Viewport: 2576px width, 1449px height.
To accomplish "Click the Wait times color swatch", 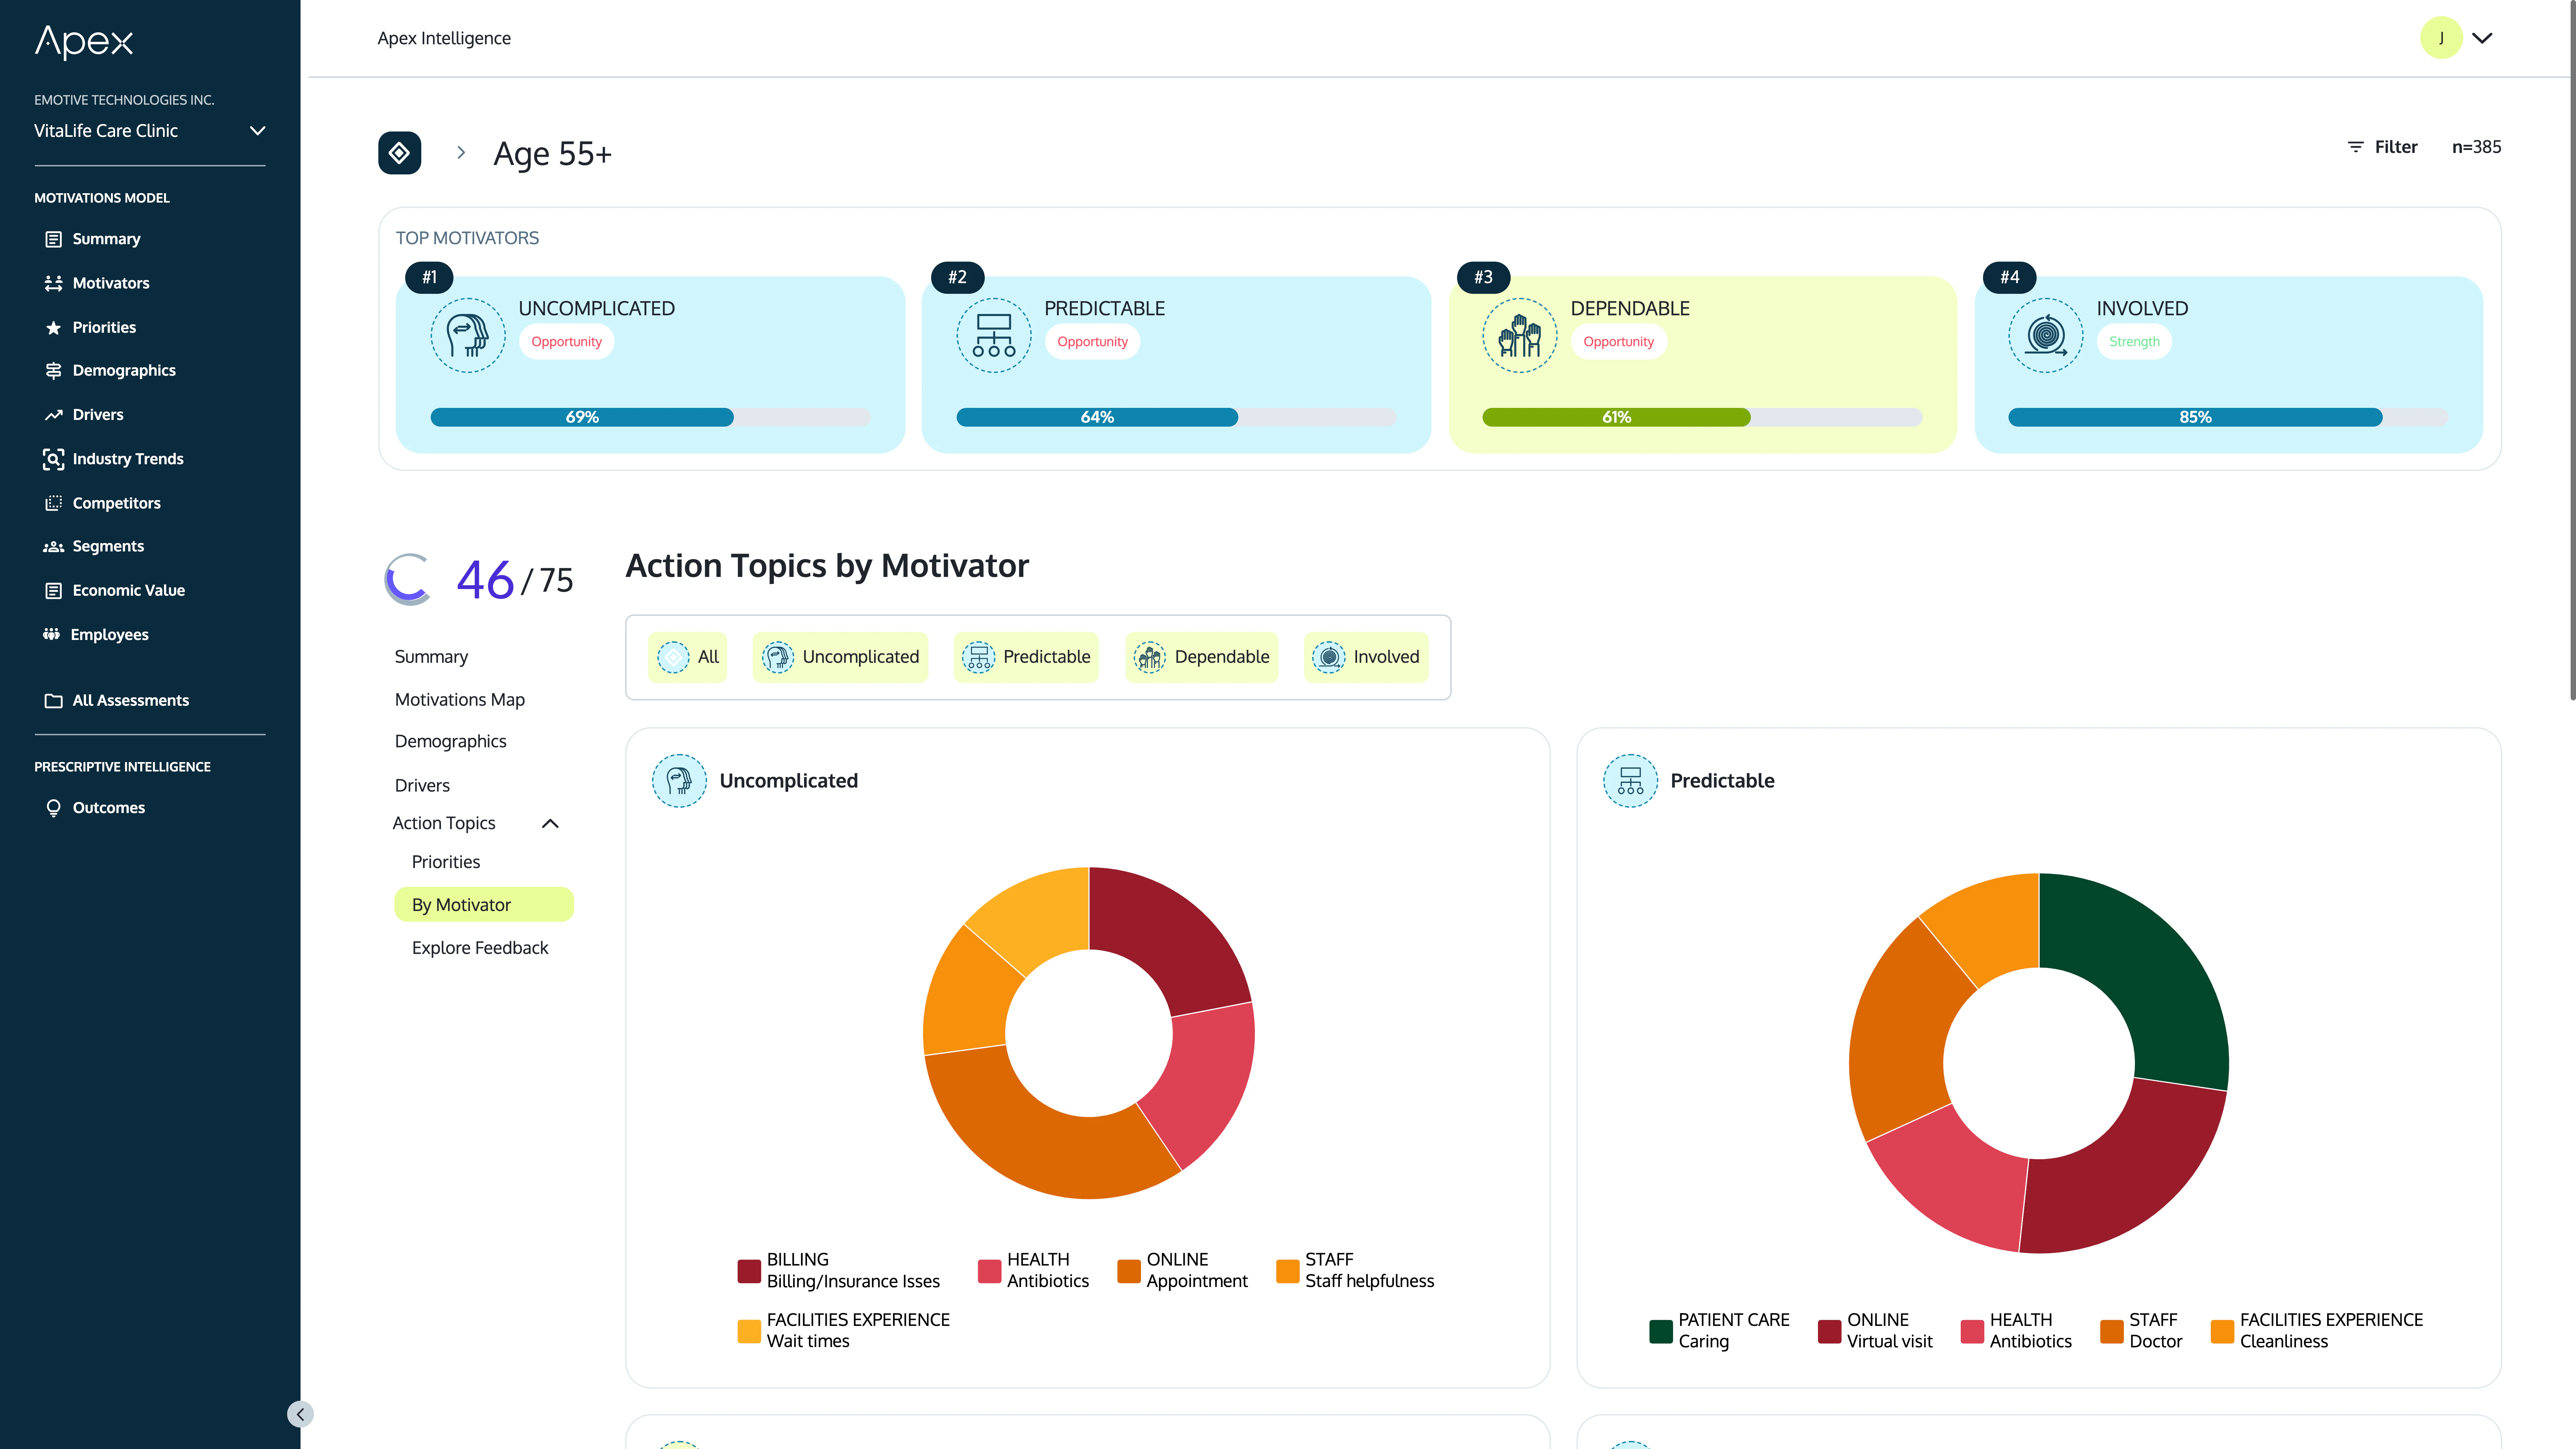I will click(749, 1331).
